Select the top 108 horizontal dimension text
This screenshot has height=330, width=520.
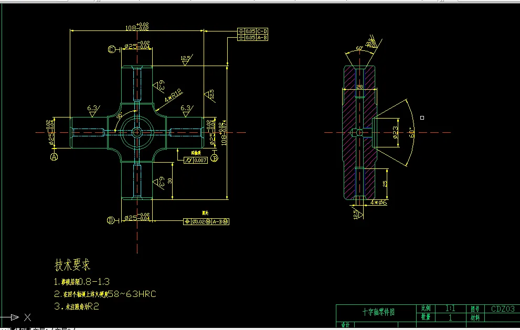point(137,27)
